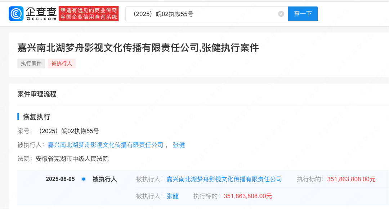
Task: Open the 嘉兴南北湖梦舟 company link above 法院 line
Action: (x=106, y=145)
